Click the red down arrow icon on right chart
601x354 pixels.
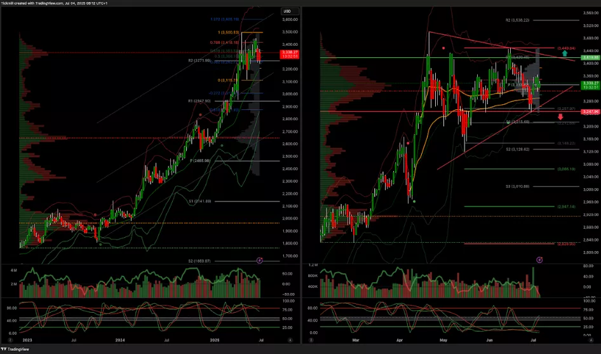560,117
